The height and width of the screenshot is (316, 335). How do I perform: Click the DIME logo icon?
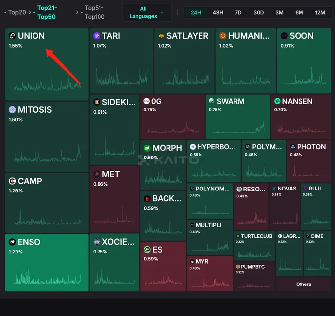[308, 236]
